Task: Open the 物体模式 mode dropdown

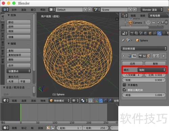Action: coord(59,101)
